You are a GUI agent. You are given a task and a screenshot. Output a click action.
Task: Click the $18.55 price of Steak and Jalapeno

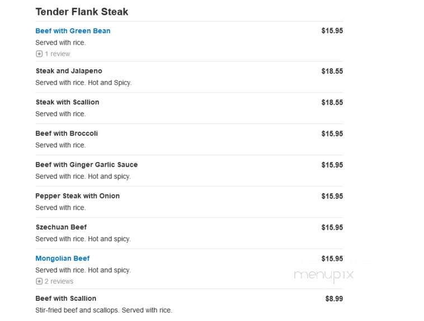332,71
